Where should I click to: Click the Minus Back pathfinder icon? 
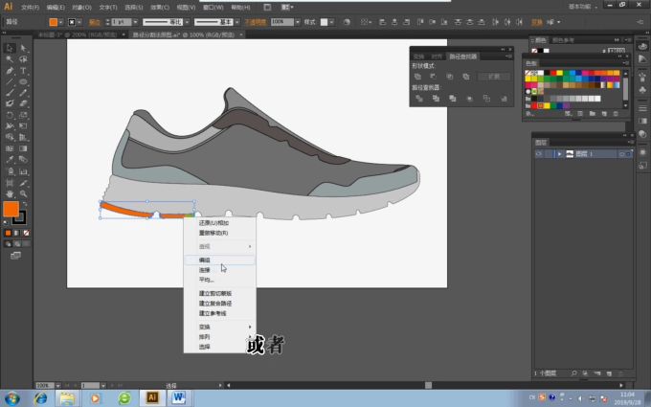point(504,99)
